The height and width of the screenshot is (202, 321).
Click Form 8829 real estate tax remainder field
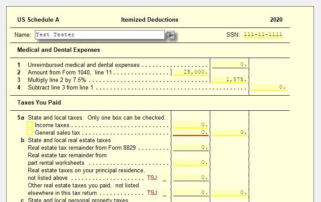click(x=191, y=148)
